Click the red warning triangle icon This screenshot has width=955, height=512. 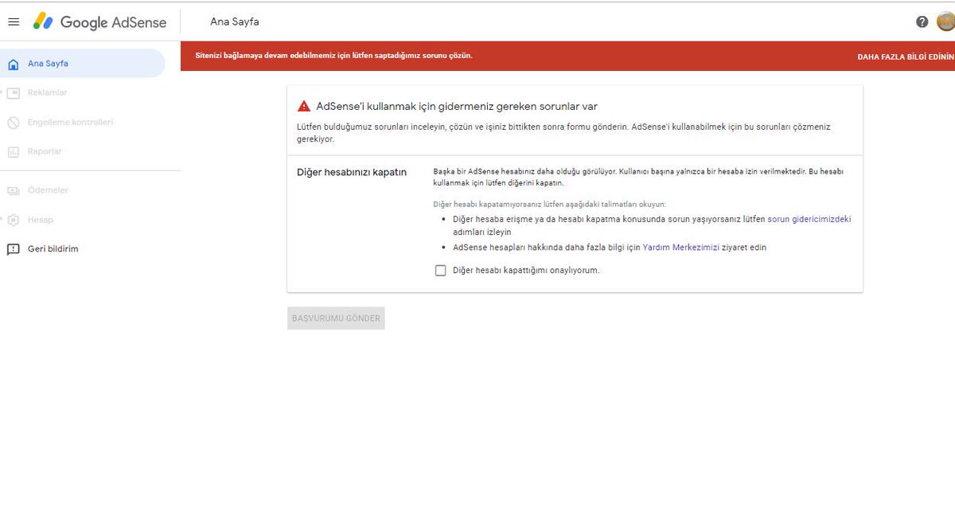304,106
